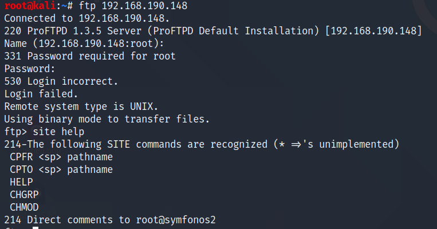Click the HELP command entry
437x229 pixels.
[21, 182]
